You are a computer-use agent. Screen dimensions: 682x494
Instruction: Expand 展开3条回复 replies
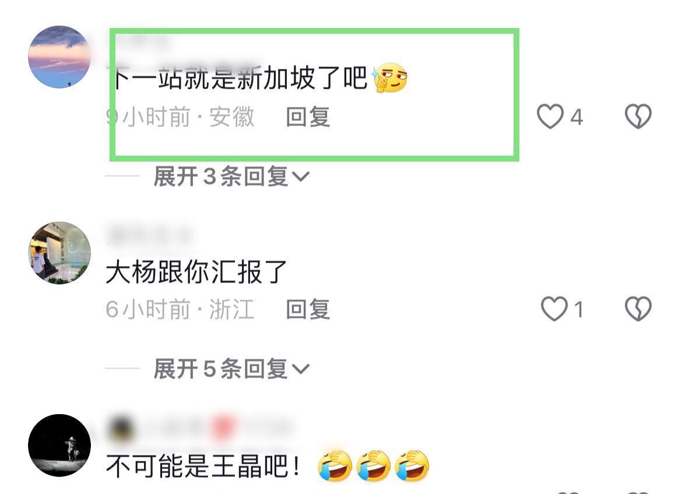[x=231, y=176]
